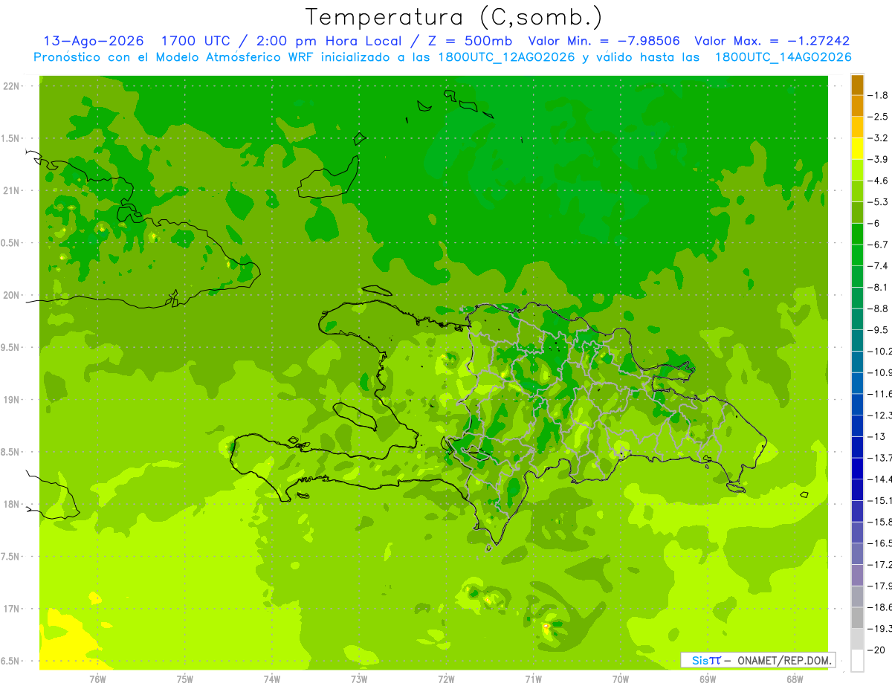Click the "73W" longitude label
Image resolution: width=892 pixels, height=689 pixels.
[359, 679]
